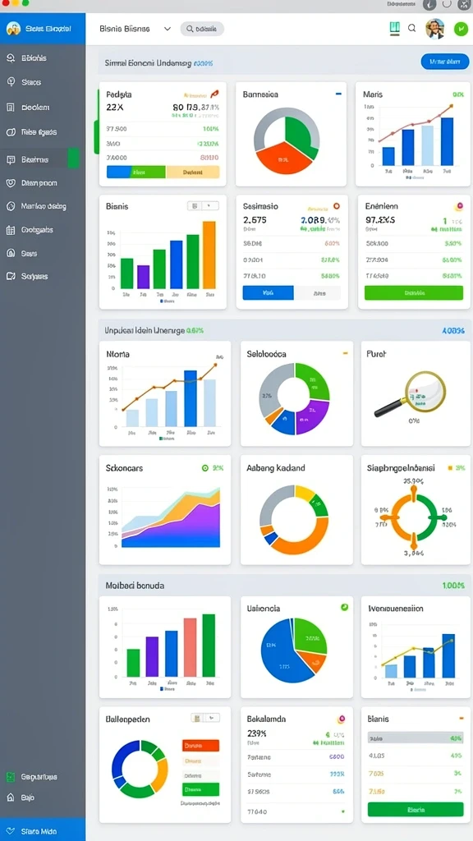The width and height of the screenshot is (473, 841).
Task: Open the dropdown selector on the Bisnis bar chart card
Action: point(204,205)
